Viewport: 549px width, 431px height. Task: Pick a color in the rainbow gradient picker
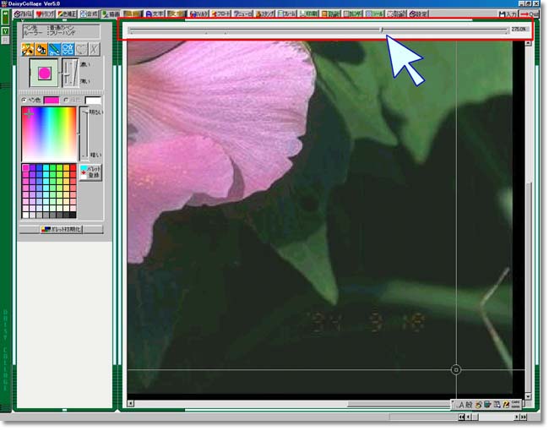pos(49,134)
